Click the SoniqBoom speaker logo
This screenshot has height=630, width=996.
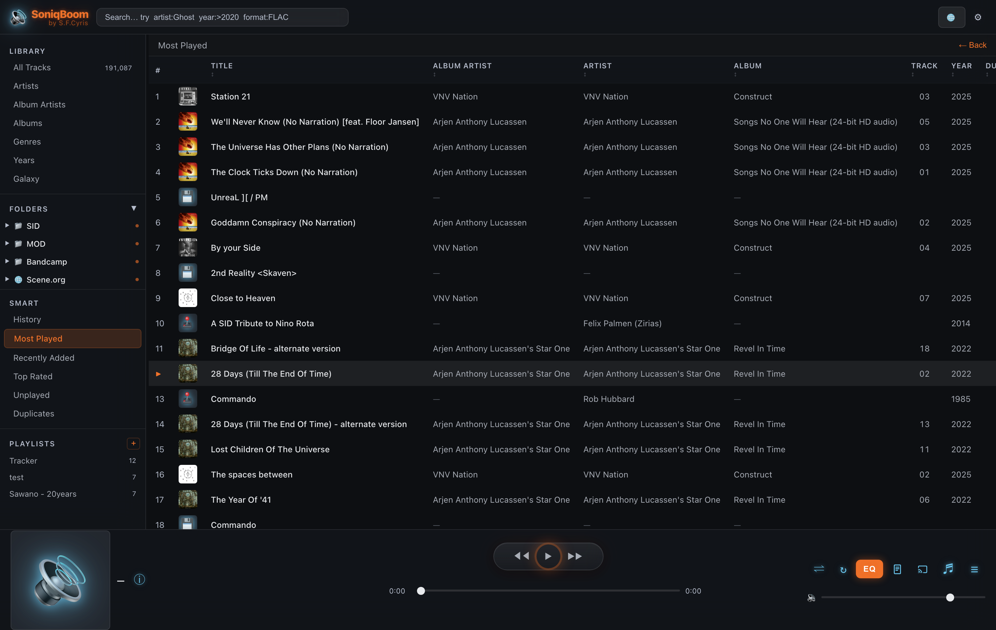pyautogui.click(x=18, y=17)
